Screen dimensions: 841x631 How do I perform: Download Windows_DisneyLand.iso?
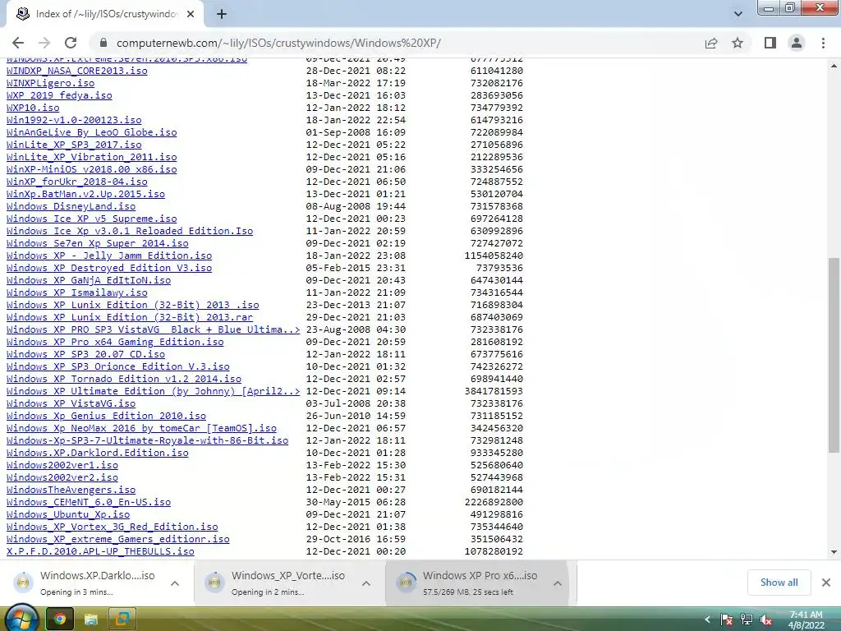71,206
